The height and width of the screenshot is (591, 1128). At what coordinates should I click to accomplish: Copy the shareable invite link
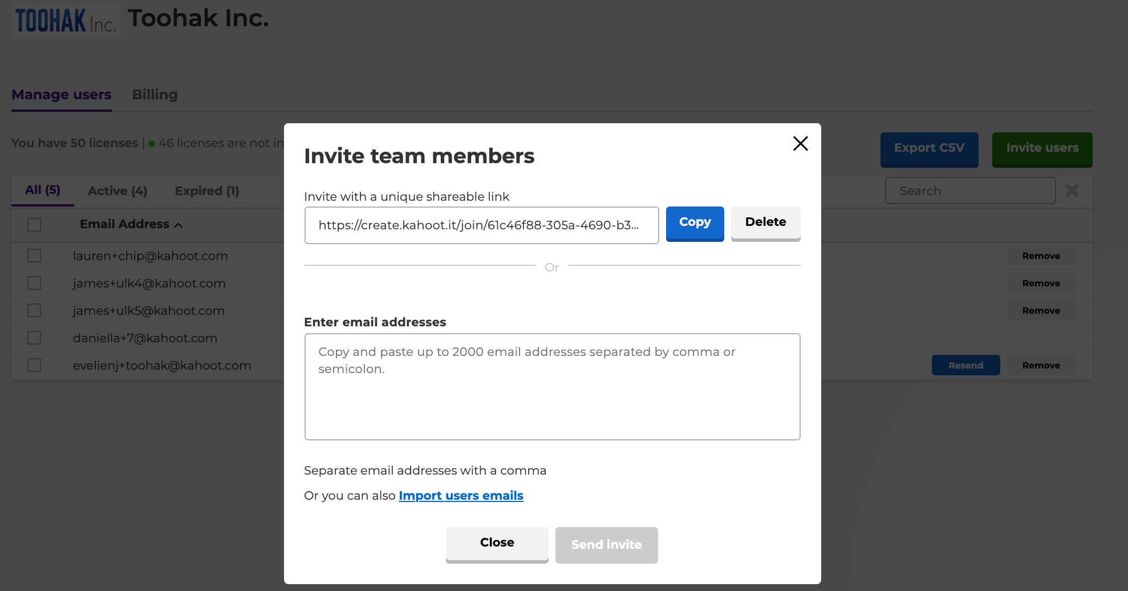tap(695, 223)
